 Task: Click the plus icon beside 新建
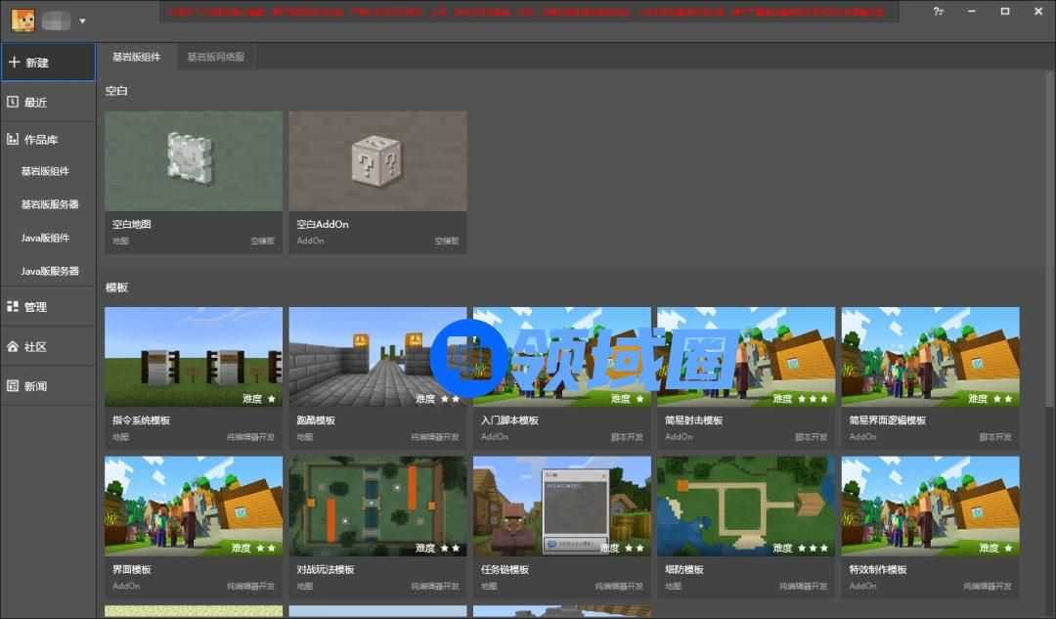[x=14, y=62]
